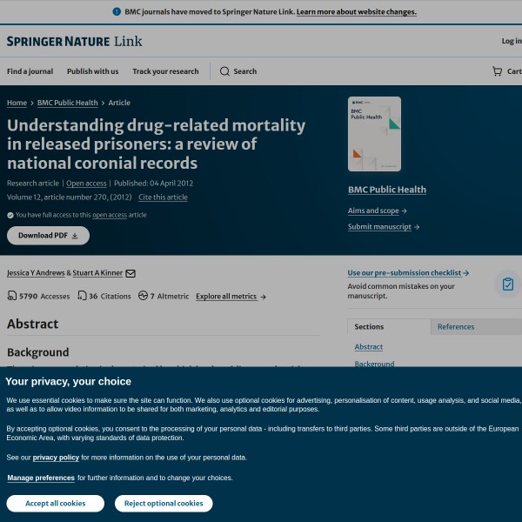The image size is (522, 522).
Task: Click the Altmetric score icon
Action: coord(143,296)
